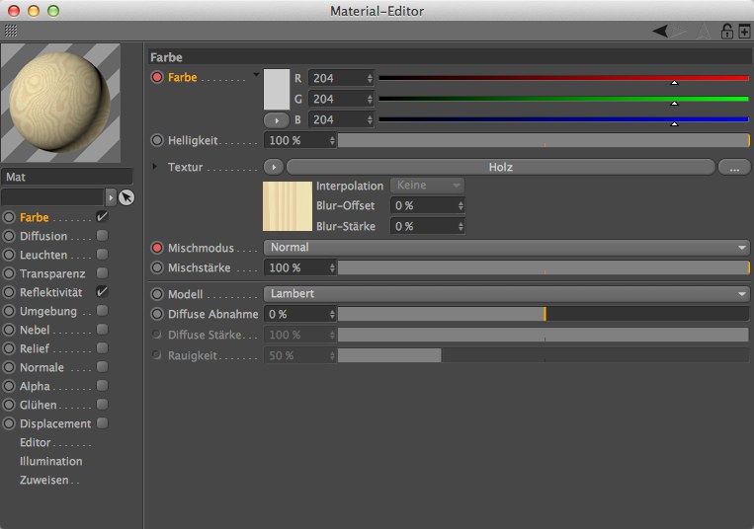
Task: Open the Mischmodus dropdown set to Normal
Action: point(506,248)
